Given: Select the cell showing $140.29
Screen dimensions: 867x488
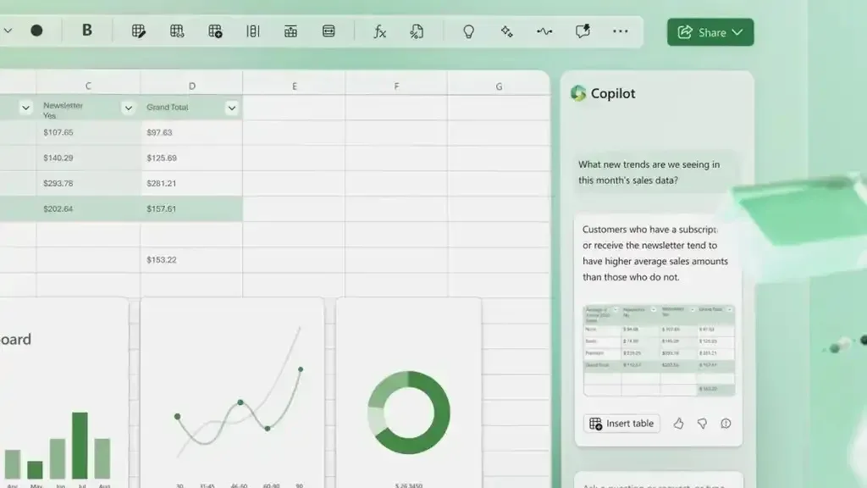Looking at the screenshot, I should pyautogui.click(x=88, y=158).
